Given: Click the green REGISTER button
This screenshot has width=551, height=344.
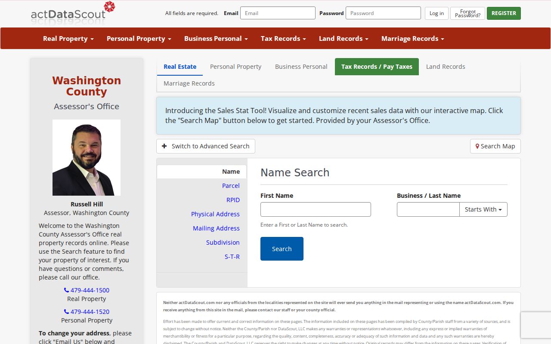Looking at the screenshot, I should click(x=504, y=13).
